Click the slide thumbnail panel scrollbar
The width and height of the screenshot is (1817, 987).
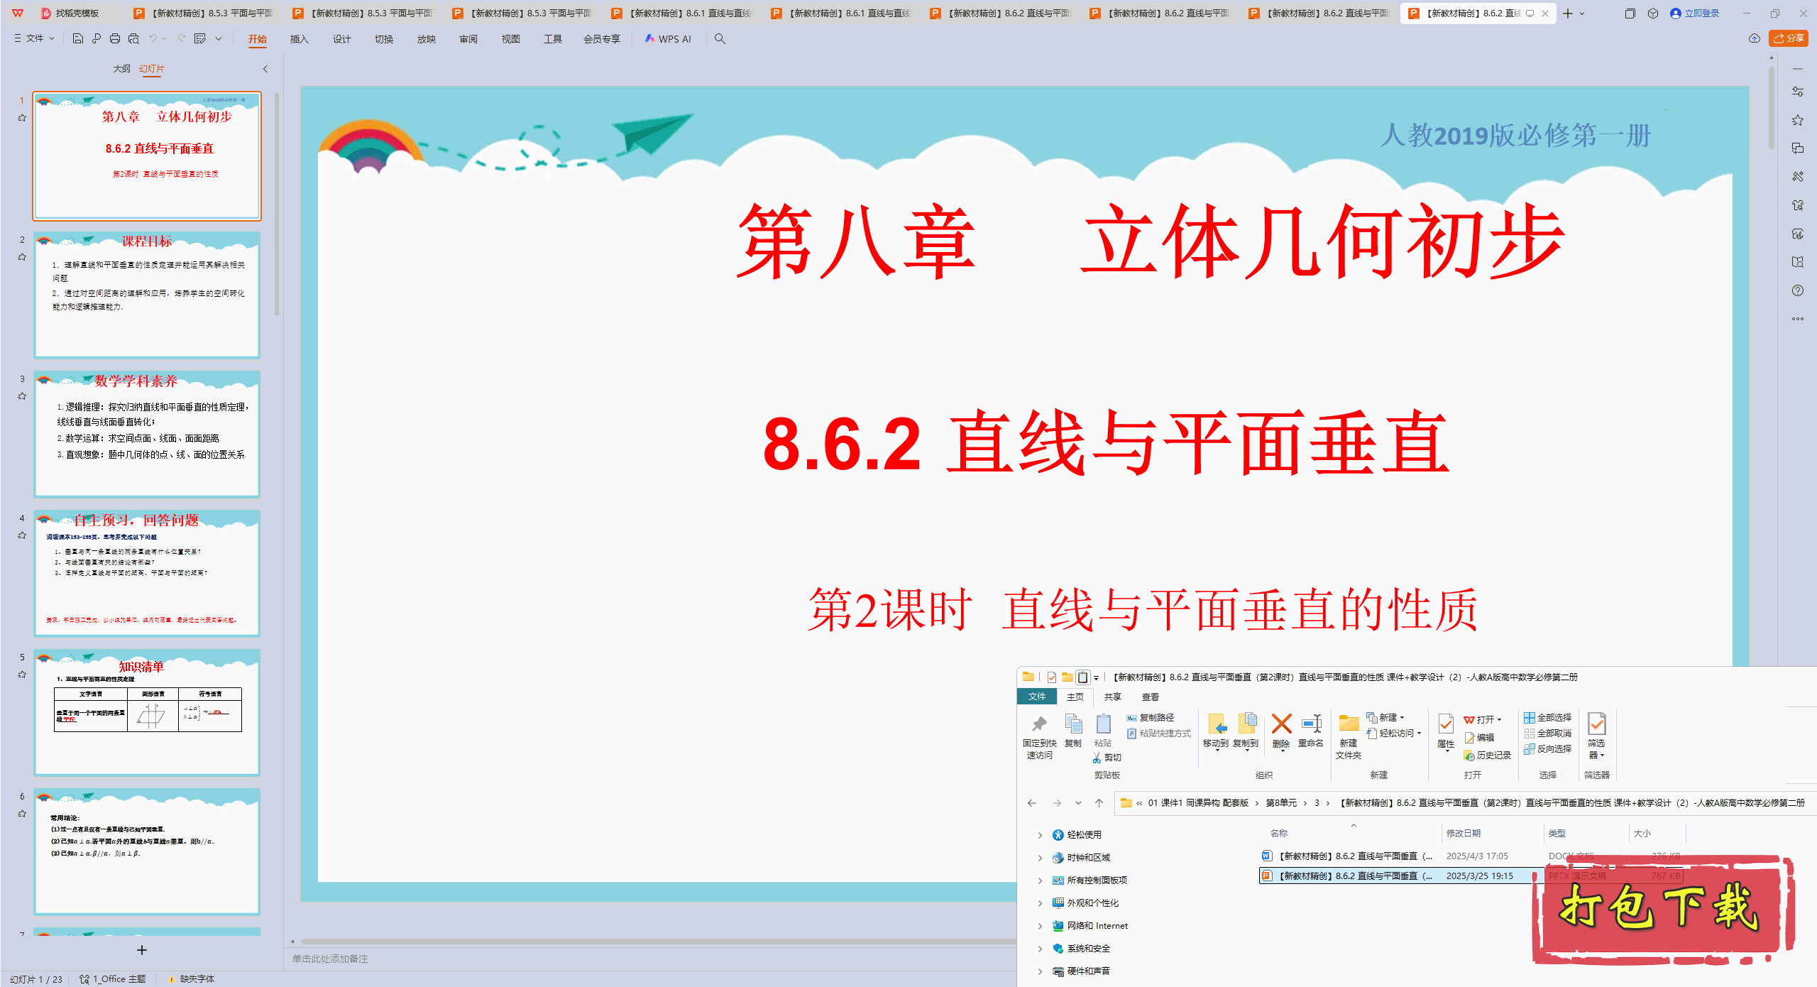[277, 204]
